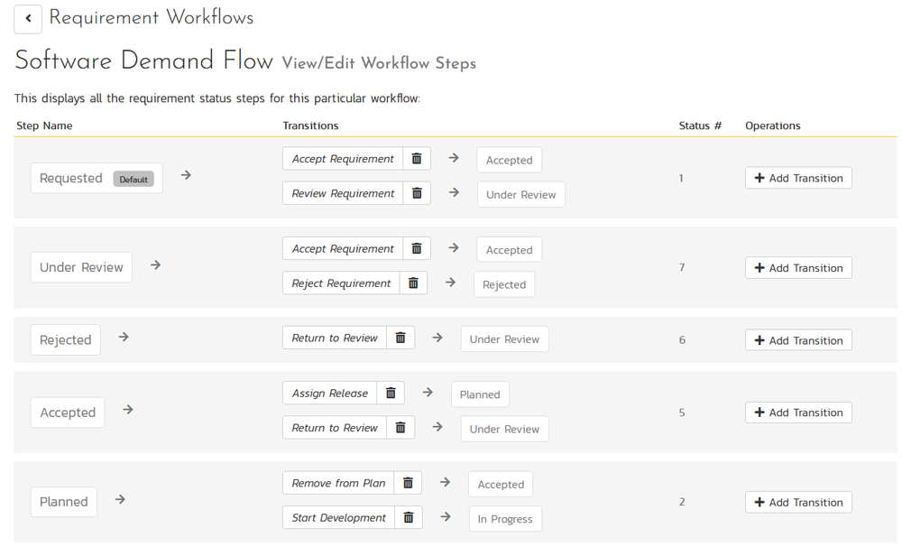Screen dimensions: 902x547
Task: Delete Accept Requirement transition in Requested step
Action: [x=417, y=159]
